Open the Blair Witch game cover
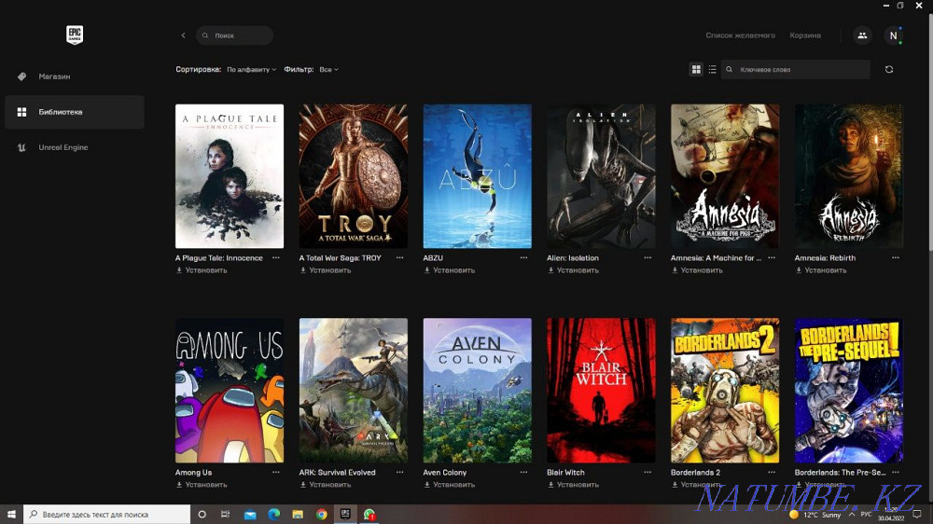The width and height of the screenshot is (933, 524). tap(601, 390)
